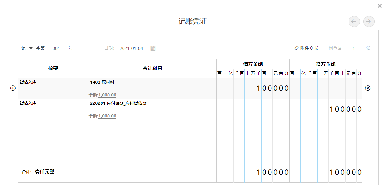Select the 1403 原材料 account cell

[152, 88]
